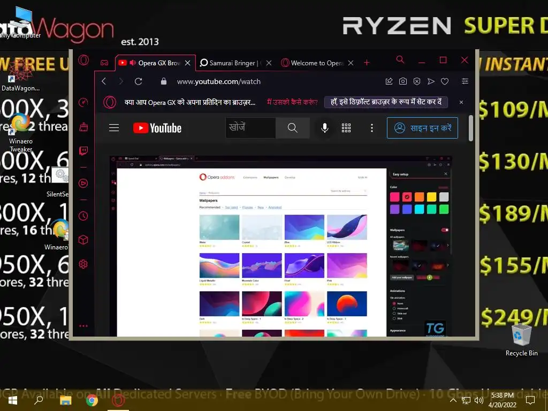Screen dimensions: 548x411
Task: View site security lock information
Action: 164,81
